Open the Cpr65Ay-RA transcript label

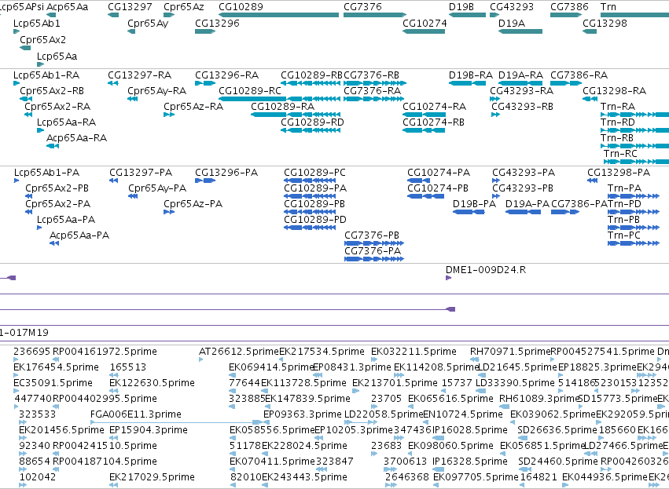coord(157,91)
